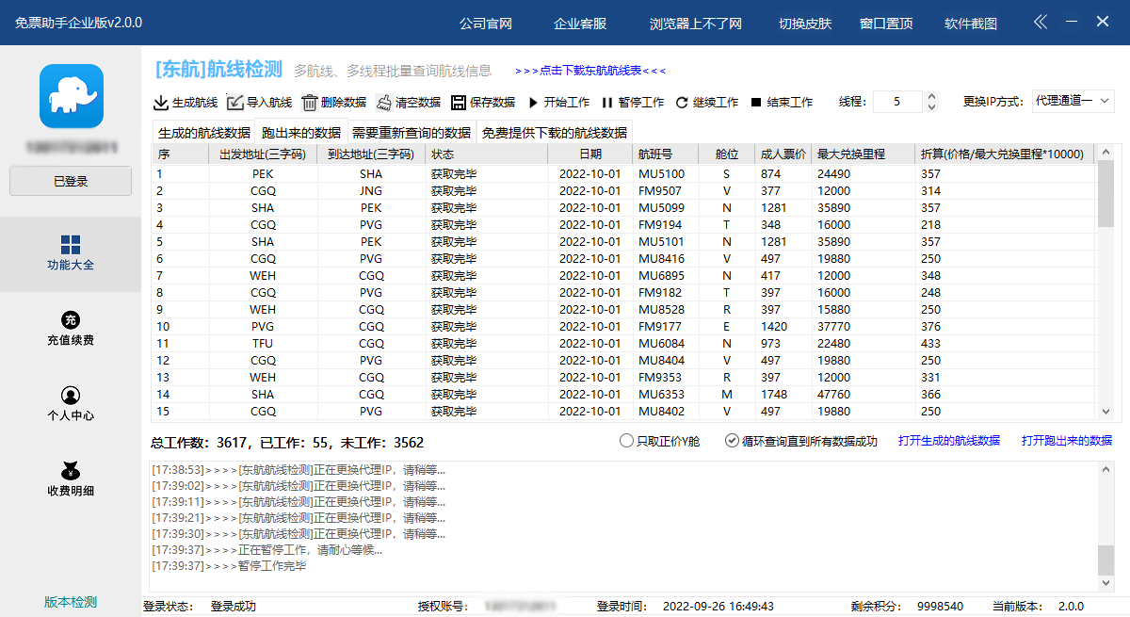The width and height of the screenshot is (1130, 617).
Task: Click the 线程 number input field
Action: 897,102
